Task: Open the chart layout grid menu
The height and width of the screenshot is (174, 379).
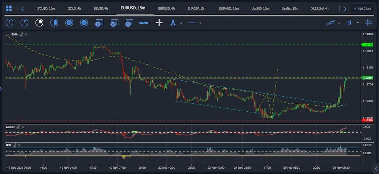Action: pyautogui.click(x=9, y=9)
